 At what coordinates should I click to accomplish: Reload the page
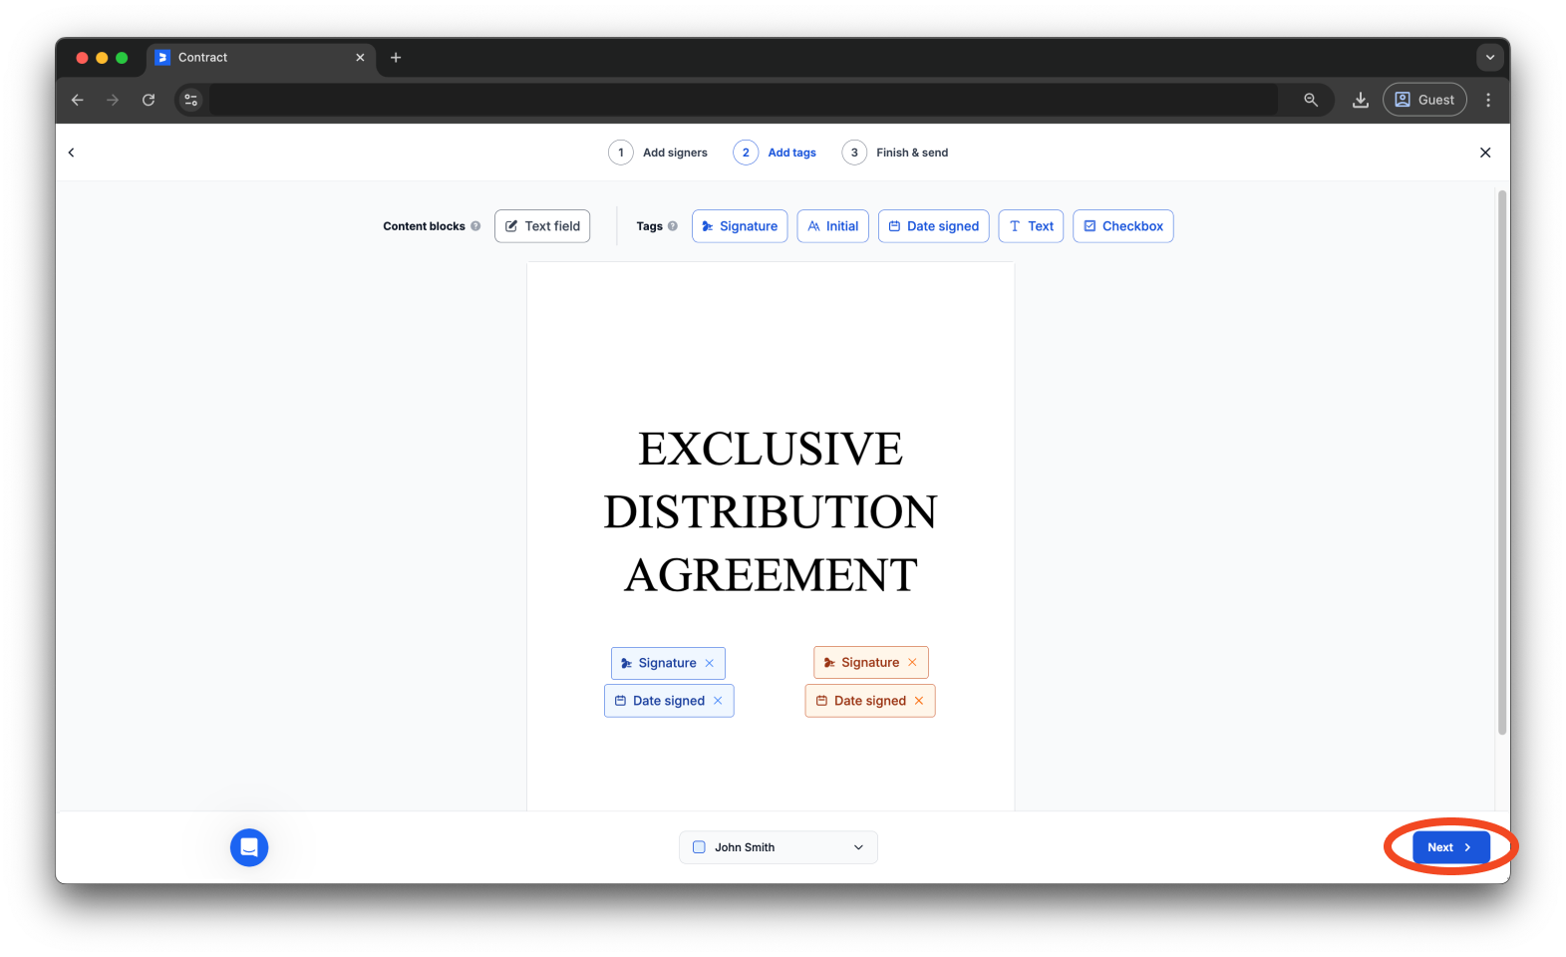149,100
